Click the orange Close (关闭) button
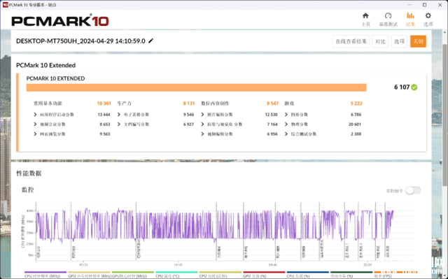This screenshot has height=279, width=448. [x=418, y=41]
